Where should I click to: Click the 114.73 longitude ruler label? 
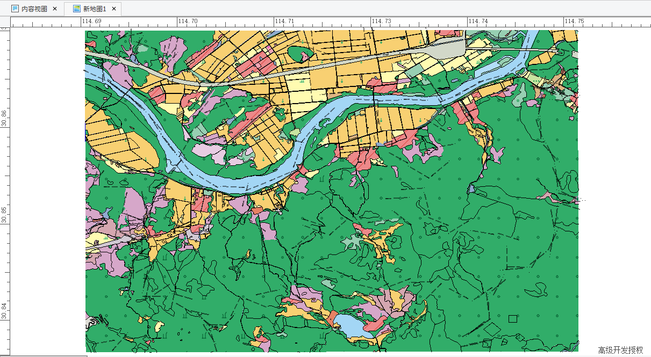(381, 21)
